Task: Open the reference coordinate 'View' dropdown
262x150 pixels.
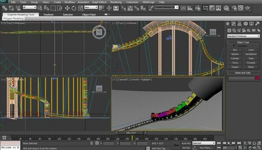Action: tap(91, 7)
